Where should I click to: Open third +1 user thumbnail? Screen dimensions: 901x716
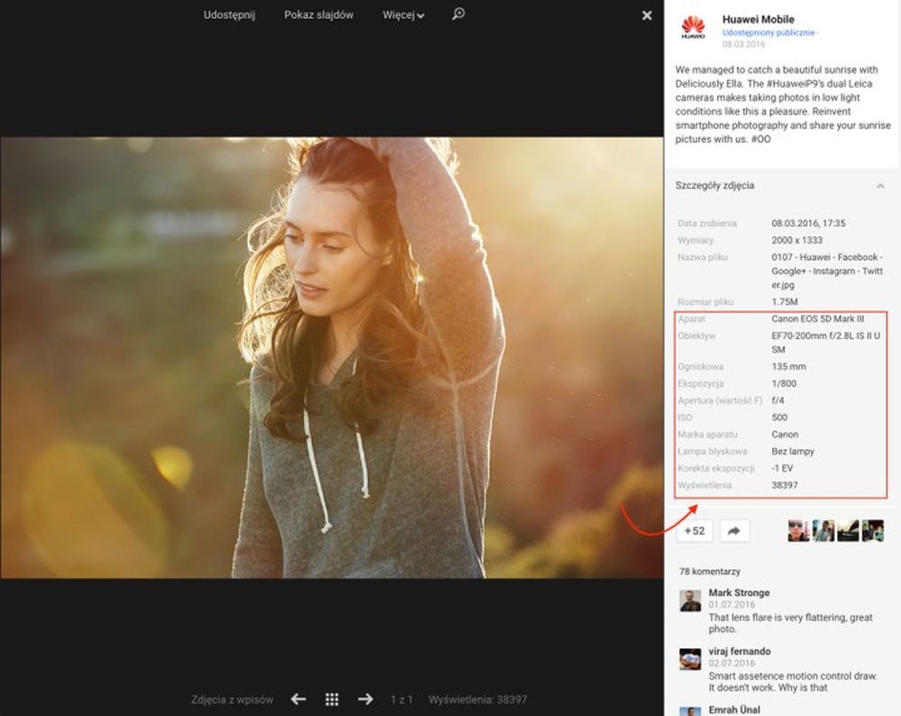pos(848,531)
